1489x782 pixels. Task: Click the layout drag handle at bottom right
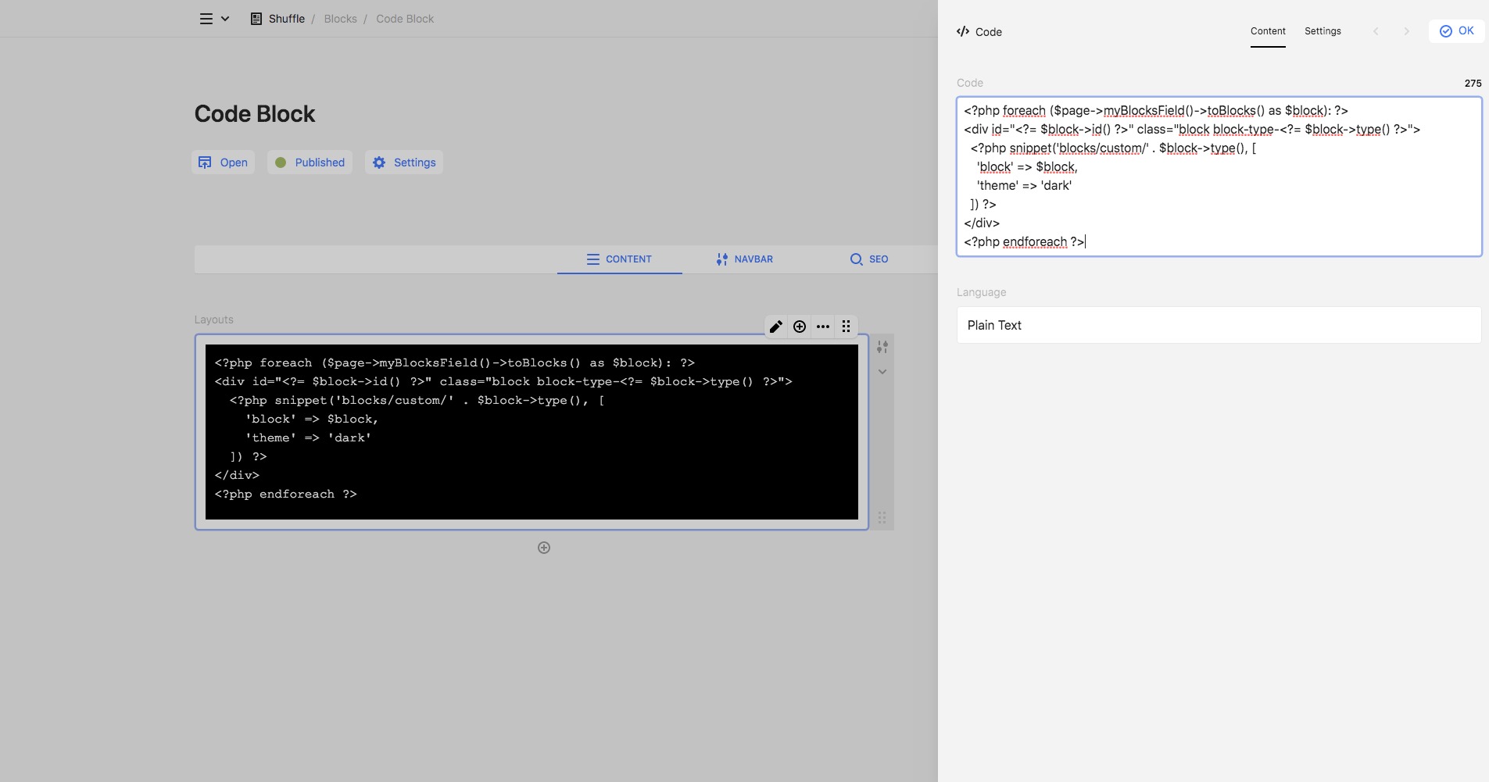882,517
